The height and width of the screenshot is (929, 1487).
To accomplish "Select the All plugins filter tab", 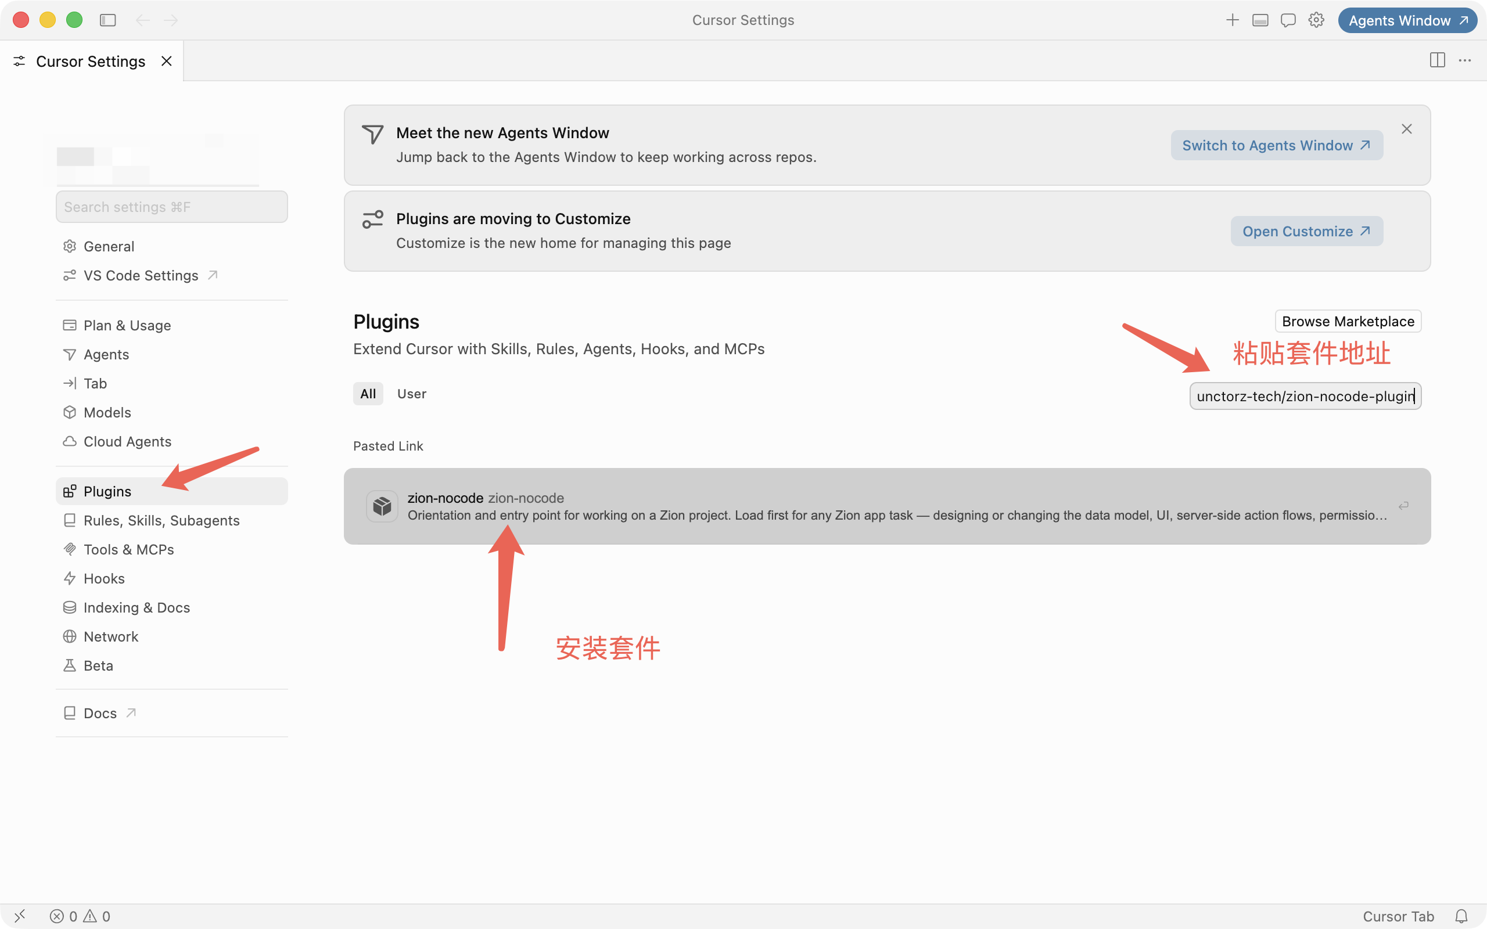I will pos(368,394).
